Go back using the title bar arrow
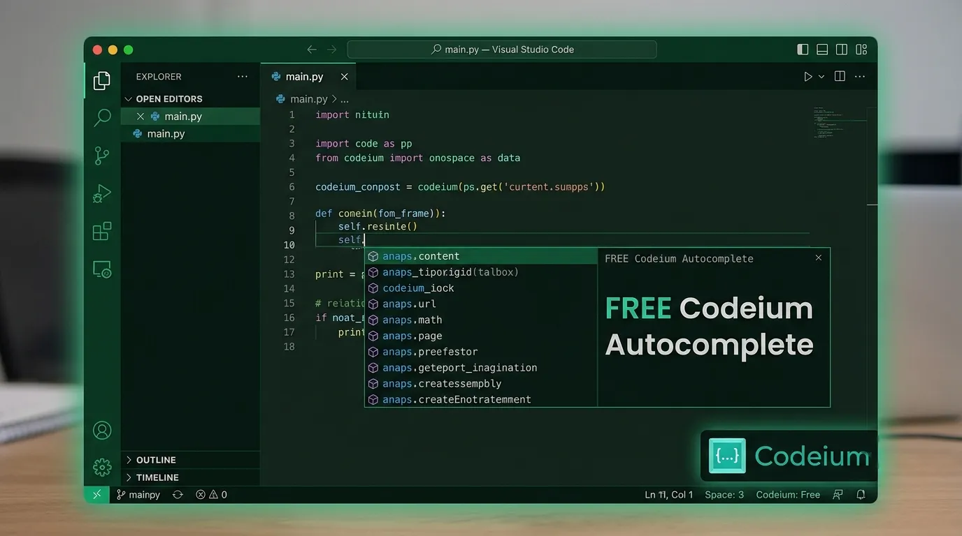This screenshot has height=536, width=962. point(312,50)
